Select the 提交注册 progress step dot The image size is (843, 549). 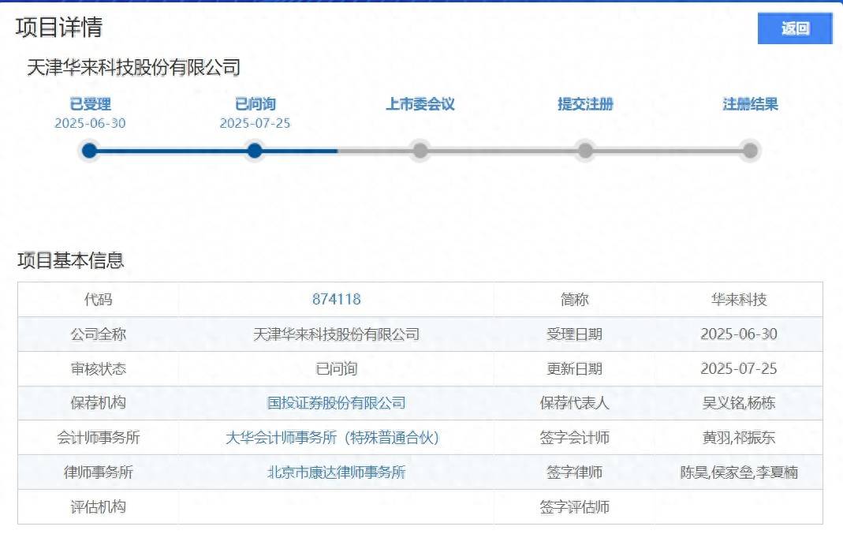pos(585,151)
